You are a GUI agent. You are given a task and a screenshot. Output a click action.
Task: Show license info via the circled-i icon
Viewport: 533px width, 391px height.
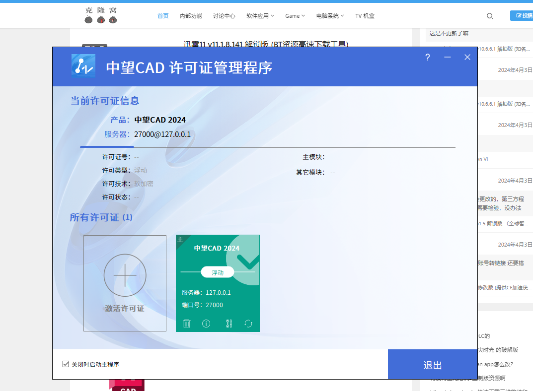click(206, 324)
